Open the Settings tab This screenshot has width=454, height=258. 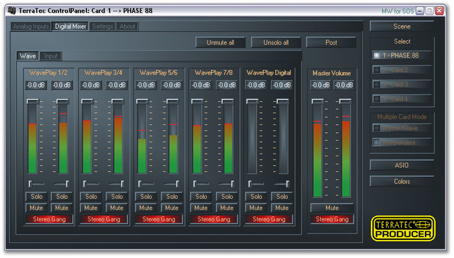[102, 27]
